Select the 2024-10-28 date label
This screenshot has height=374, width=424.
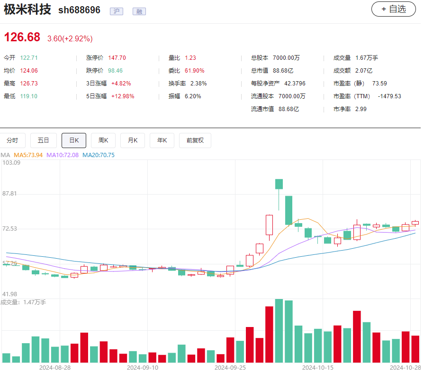coord(406,368)
